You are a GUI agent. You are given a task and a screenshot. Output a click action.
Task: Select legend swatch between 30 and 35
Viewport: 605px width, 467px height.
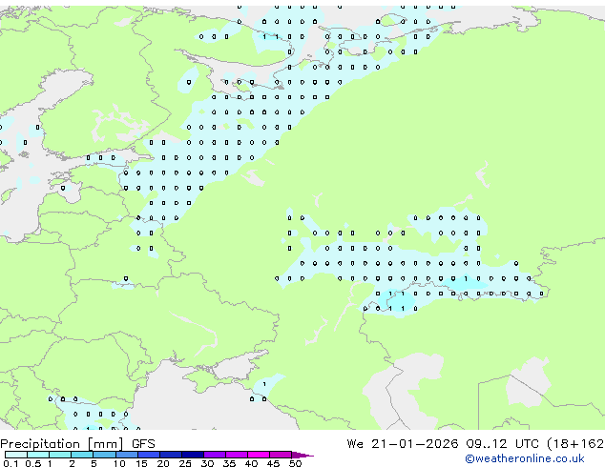tap(215, 455)
